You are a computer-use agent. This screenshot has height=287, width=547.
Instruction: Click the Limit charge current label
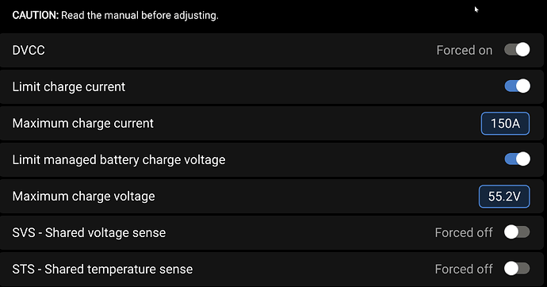click(69, 87)
